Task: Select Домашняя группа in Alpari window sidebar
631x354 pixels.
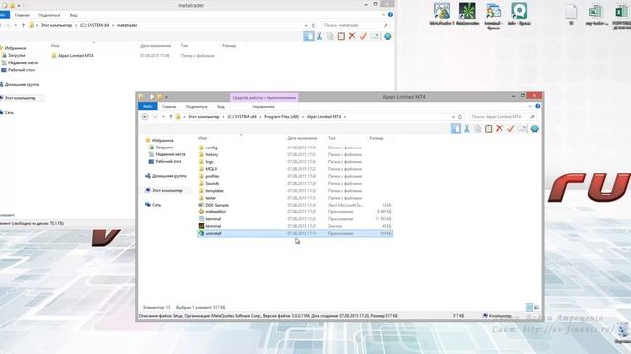Action: click(166, 176)
